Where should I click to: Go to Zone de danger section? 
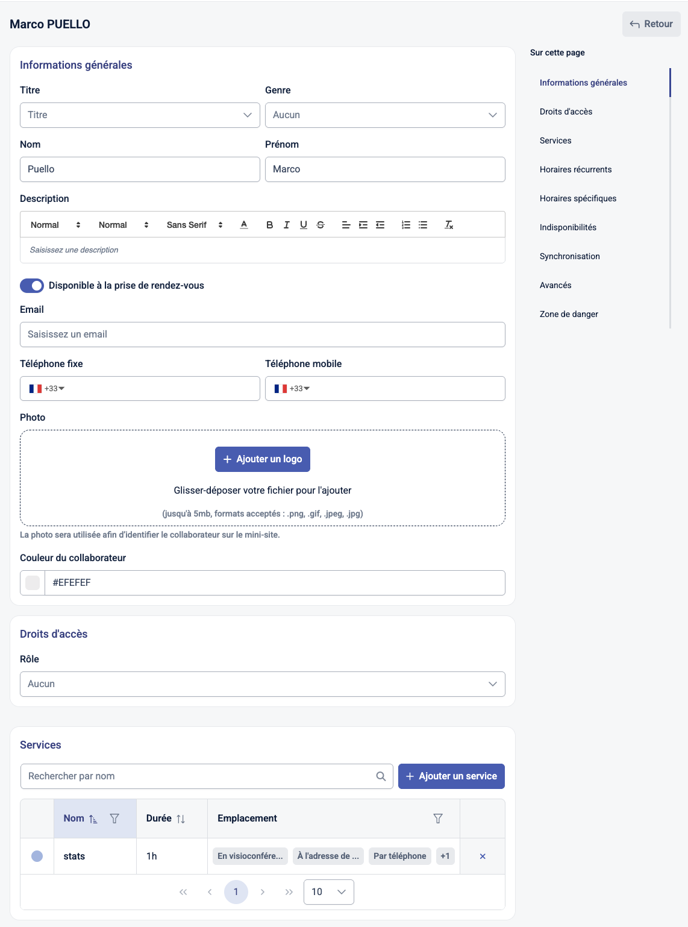point(569,314)
